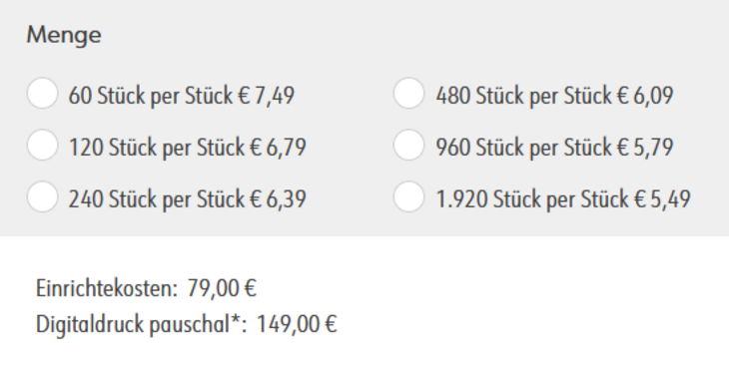
Task: Select the 480 Stück radio button
Action: pos(408,94)
